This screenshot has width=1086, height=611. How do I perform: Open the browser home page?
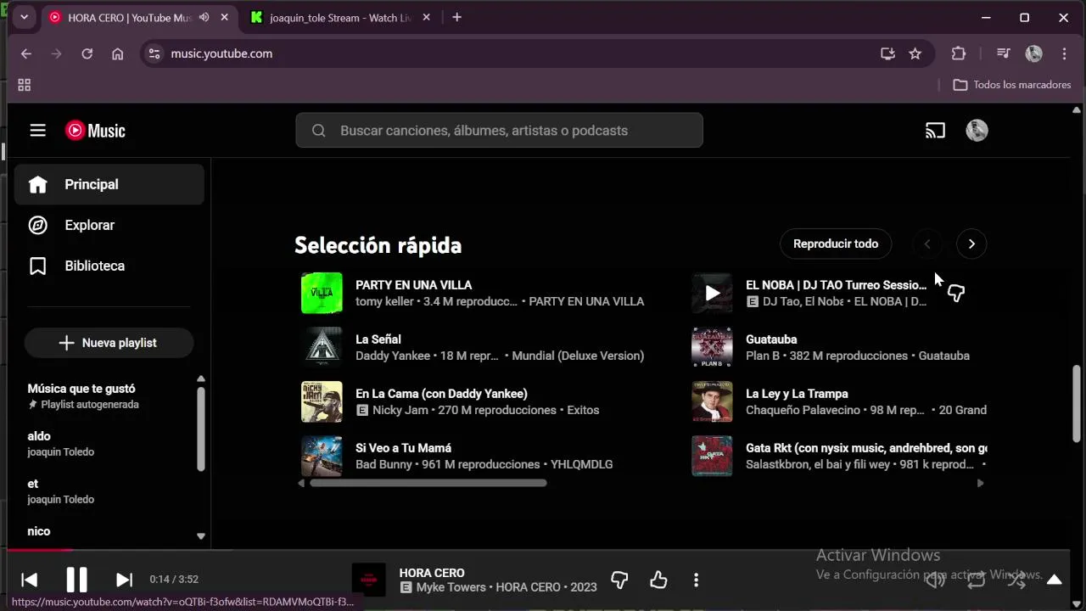point(117,53)
